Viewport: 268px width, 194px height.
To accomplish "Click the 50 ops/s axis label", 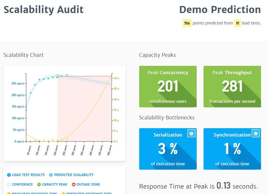I will (19, 130).
